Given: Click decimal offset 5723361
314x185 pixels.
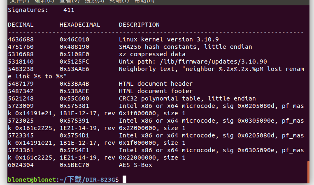Looking at the screenshot, I should click(21, 150).
